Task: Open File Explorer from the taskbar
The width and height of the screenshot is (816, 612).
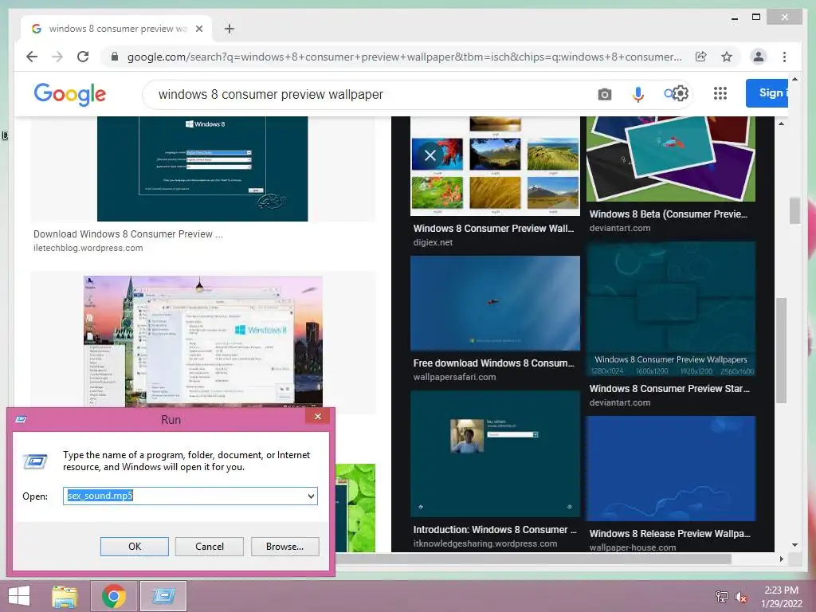Action: pyautogui.click(x=65, y=596)
